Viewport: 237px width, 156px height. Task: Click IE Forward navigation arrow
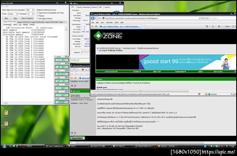(97, 19)
